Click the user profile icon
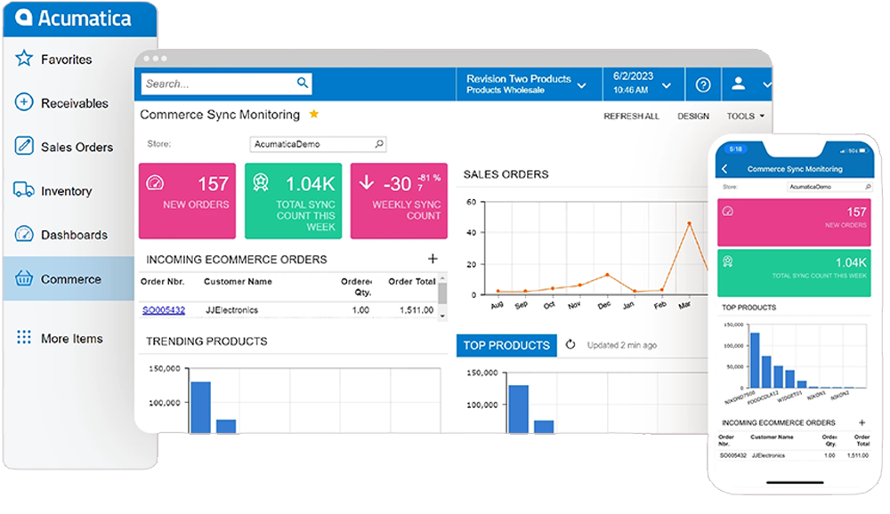The height and width of the screenshot is (514, 890). [739, 84]
